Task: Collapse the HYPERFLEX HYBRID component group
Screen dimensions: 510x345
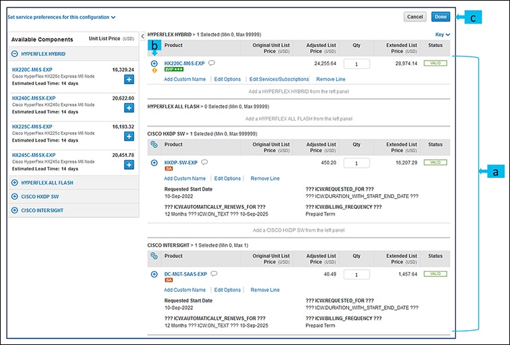Action: click(x=15, y=54)
